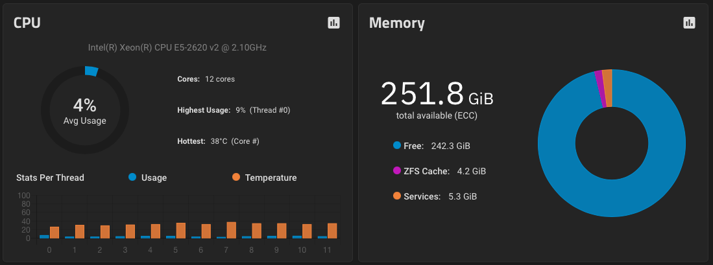713x265 pixels.
Task: Click thread 7 temperature bar
Action: tap(232, 230)
